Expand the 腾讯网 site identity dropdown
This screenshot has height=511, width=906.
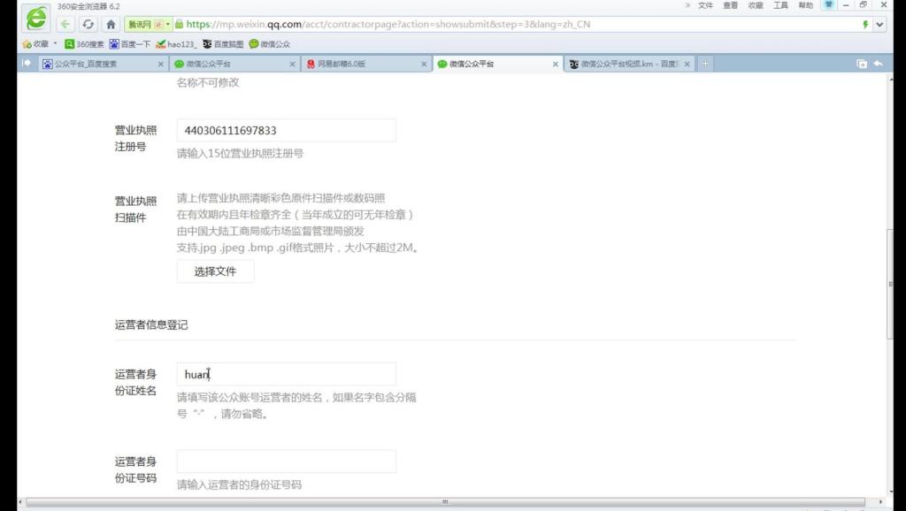pyautogui.click(x=167, y=24)
